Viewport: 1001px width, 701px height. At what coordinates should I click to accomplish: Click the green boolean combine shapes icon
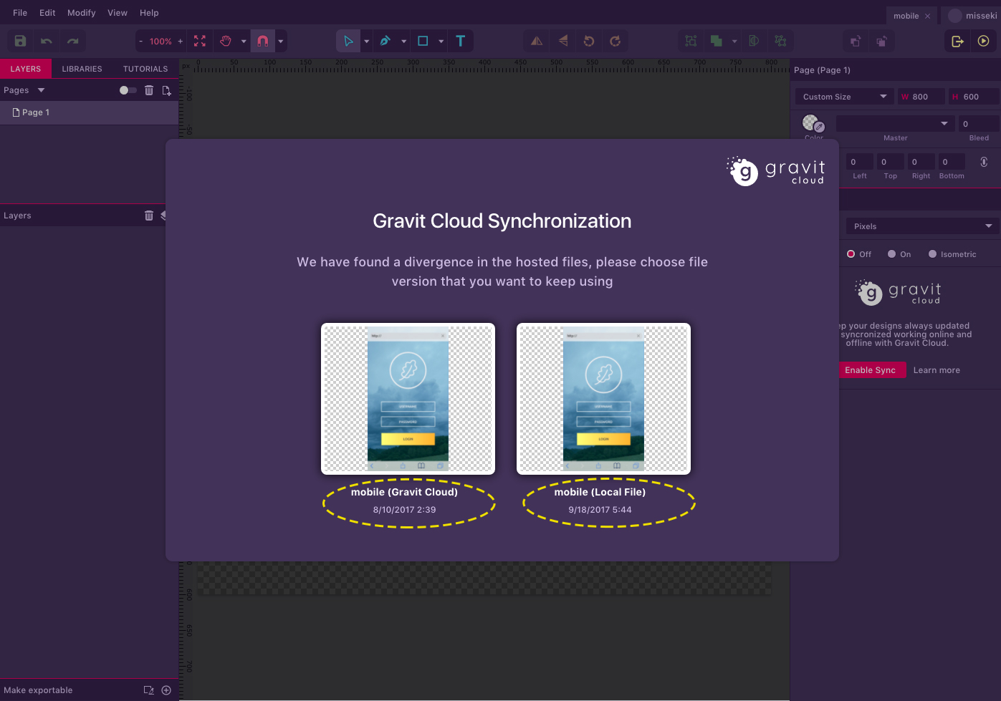[716, 41]
